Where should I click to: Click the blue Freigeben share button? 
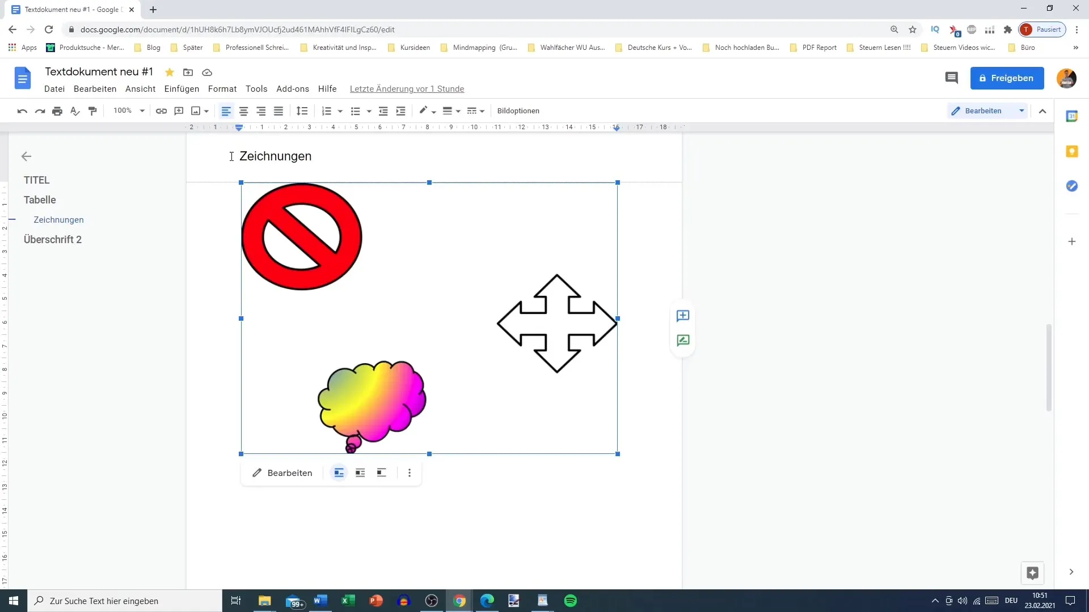click(1007, 78)
